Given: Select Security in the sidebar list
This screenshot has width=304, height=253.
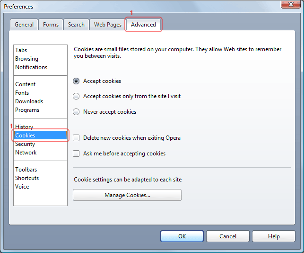Looking at the screenshot, I should [x=25, y=144].
